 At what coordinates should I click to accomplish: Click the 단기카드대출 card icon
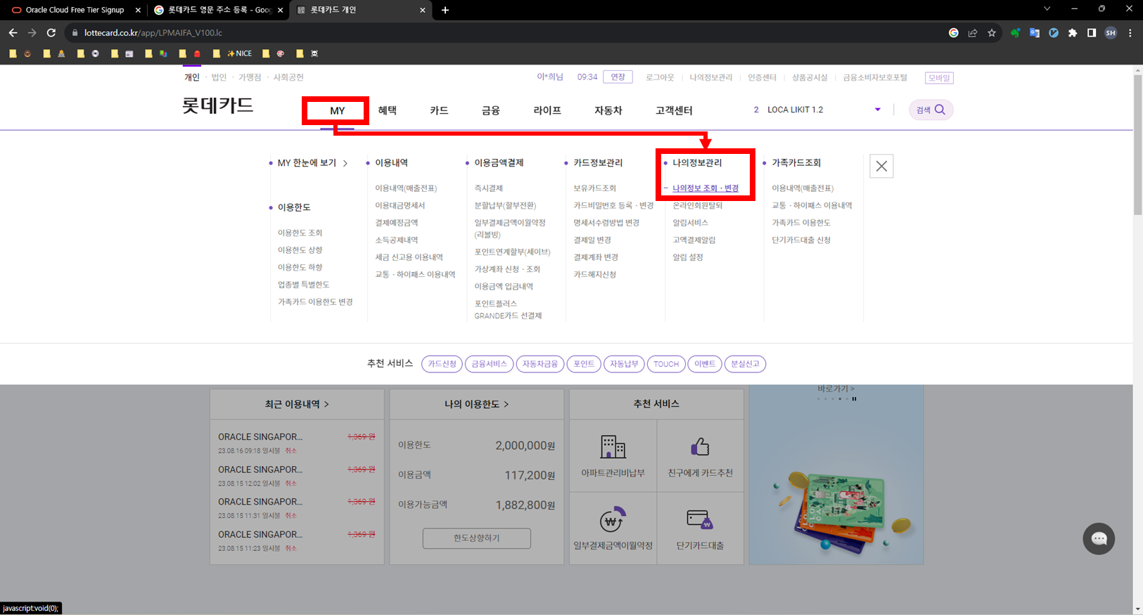tap(700, 519)
